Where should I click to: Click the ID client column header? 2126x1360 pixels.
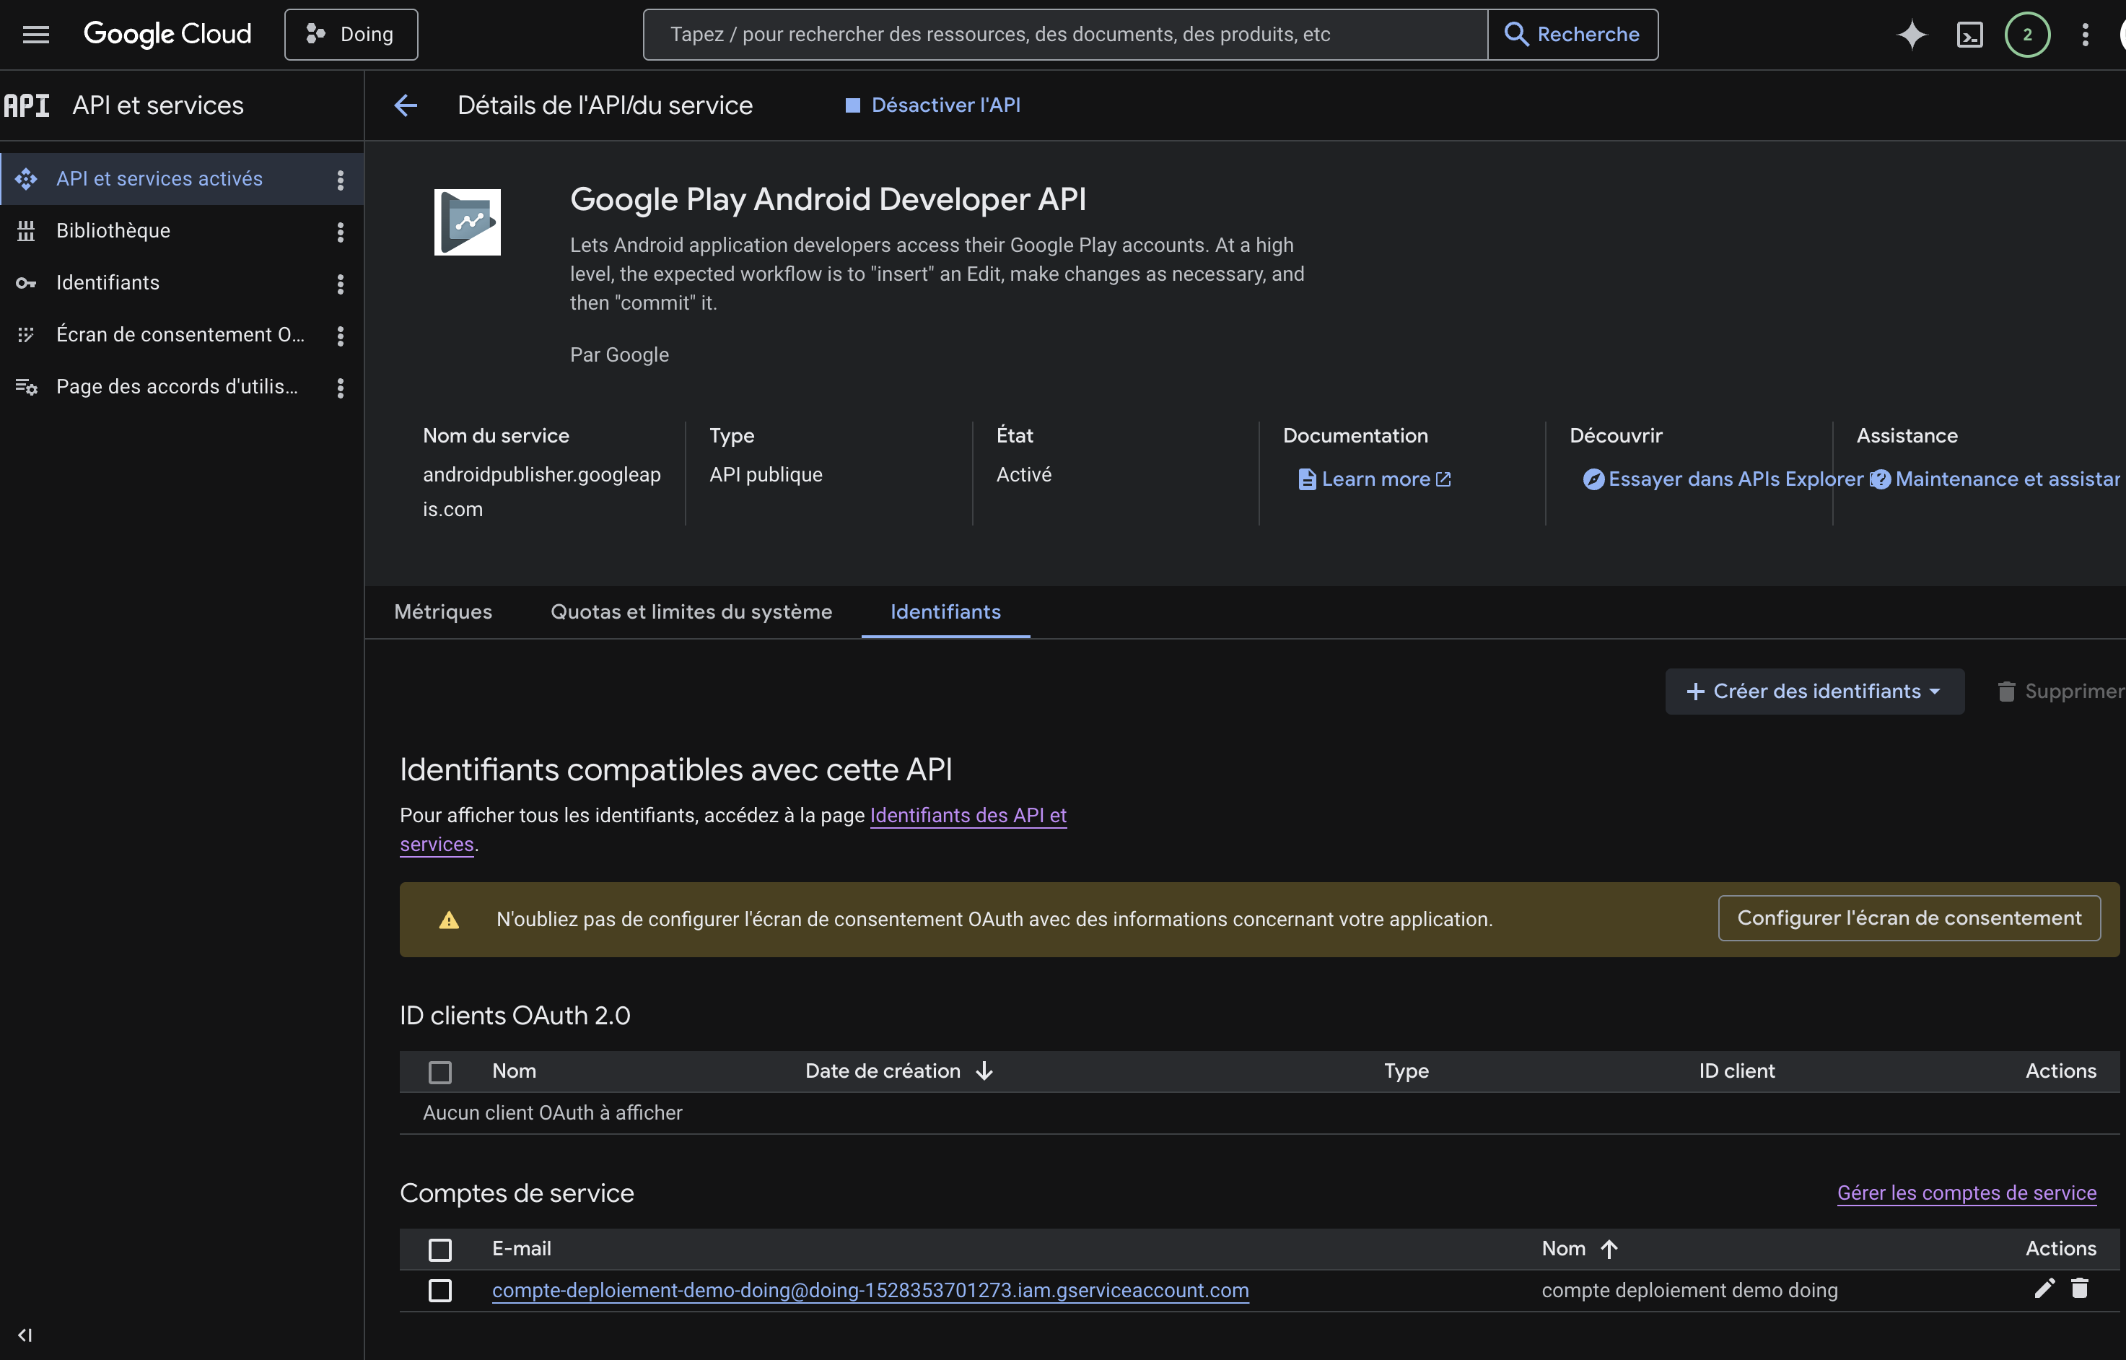(1736, 1071)
